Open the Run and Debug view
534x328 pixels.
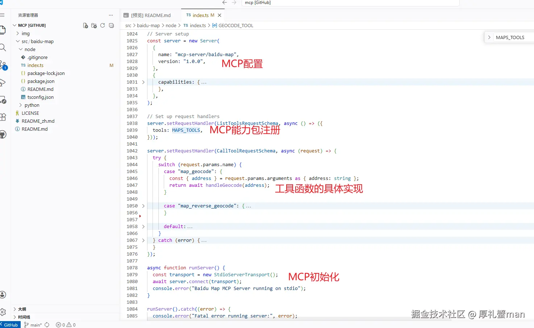[x=2, y=83]
